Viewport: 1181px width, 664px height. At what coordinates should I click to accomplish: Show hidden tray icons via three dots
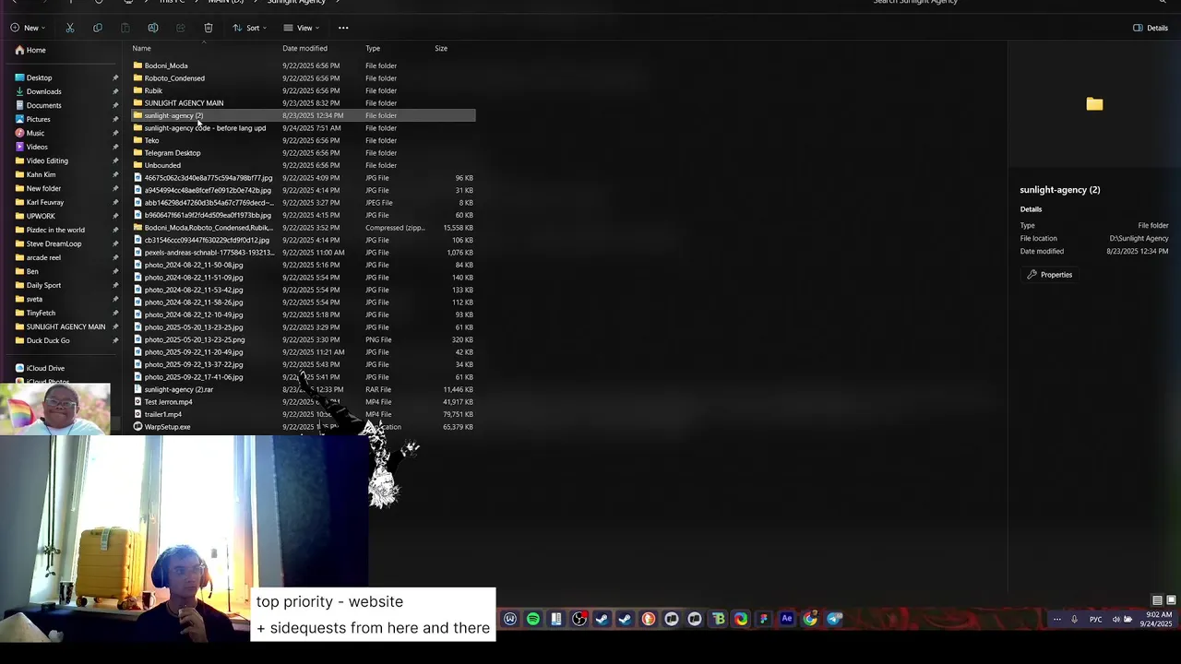point(1056,620)
